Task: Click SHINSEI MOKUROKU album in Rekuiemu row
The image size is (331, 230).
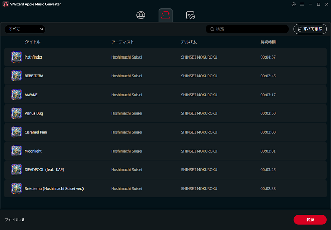Action: click(x=199, y=189)
